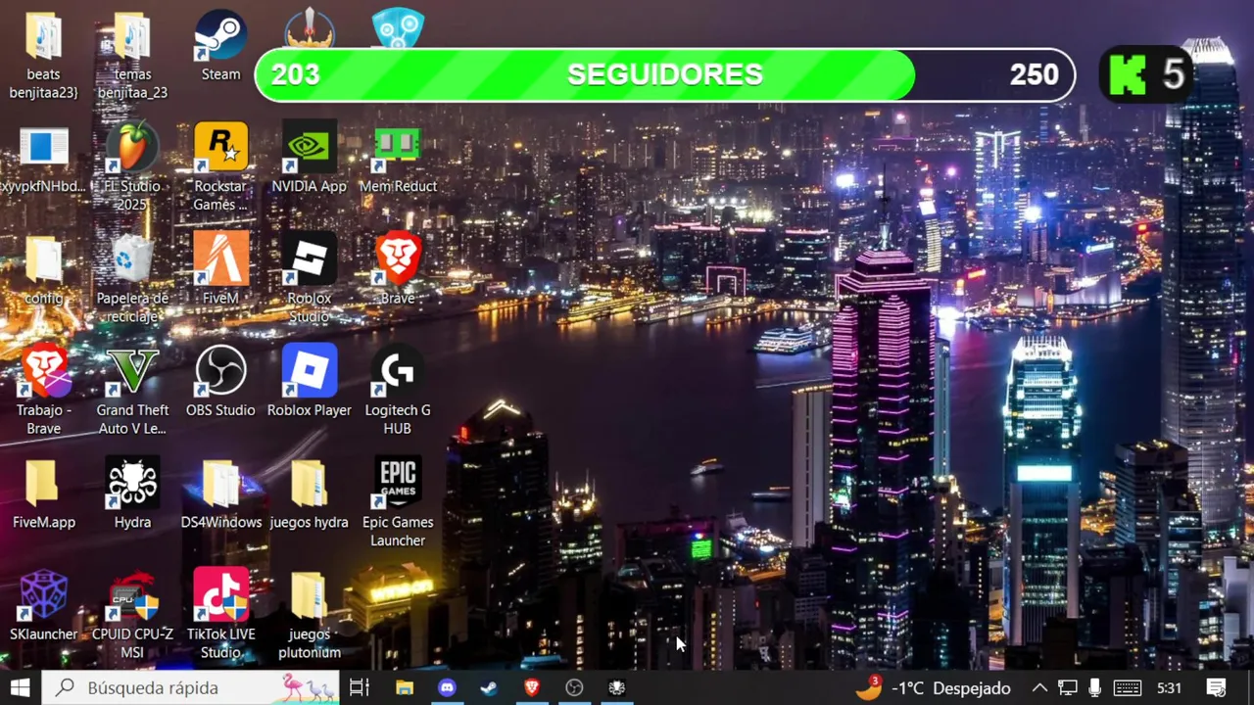The height and width of the screenshot is (705, 1254).
Task: Open the FiveM.app folder
Action: (x=44, y=493)
